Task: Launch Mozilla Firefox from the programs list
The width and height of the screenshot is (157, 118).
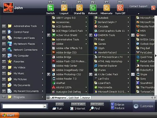Action: (145, 26)
